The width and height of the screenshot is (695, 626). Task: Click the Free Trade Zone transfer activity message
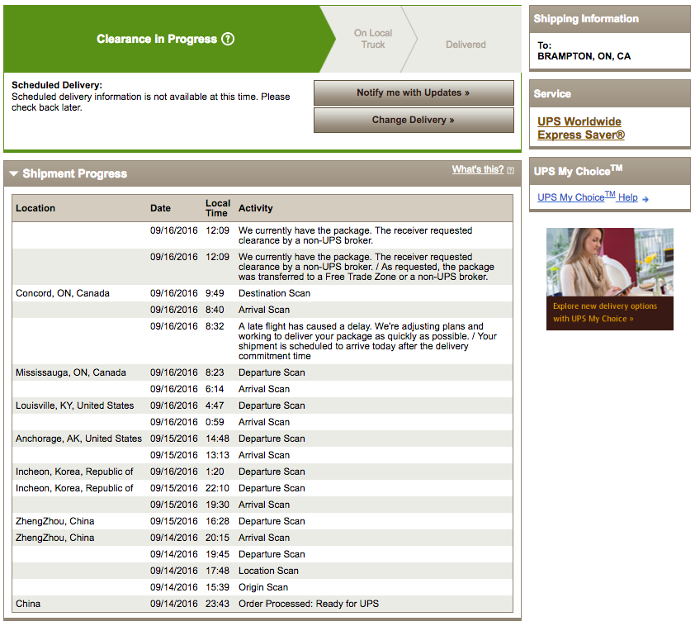pyautogui.click(x=366, y=267)
